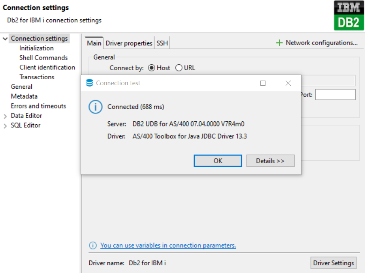Click the IBM DB2 logo icon
The width and height of the screenshot is (365, 273).
349,15
